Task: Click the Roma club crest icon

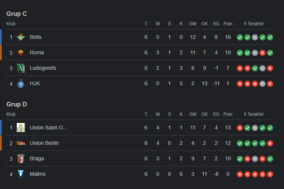Action: click(x=21, y=53)
